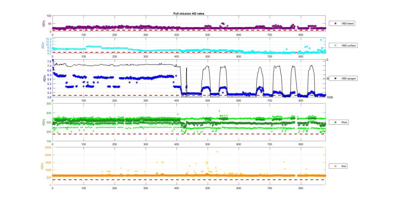Image resolution: width=404 pixels, height=208 pixels.
Task: Click the 7.8 y-axis tick label
Action: point(49,61)
